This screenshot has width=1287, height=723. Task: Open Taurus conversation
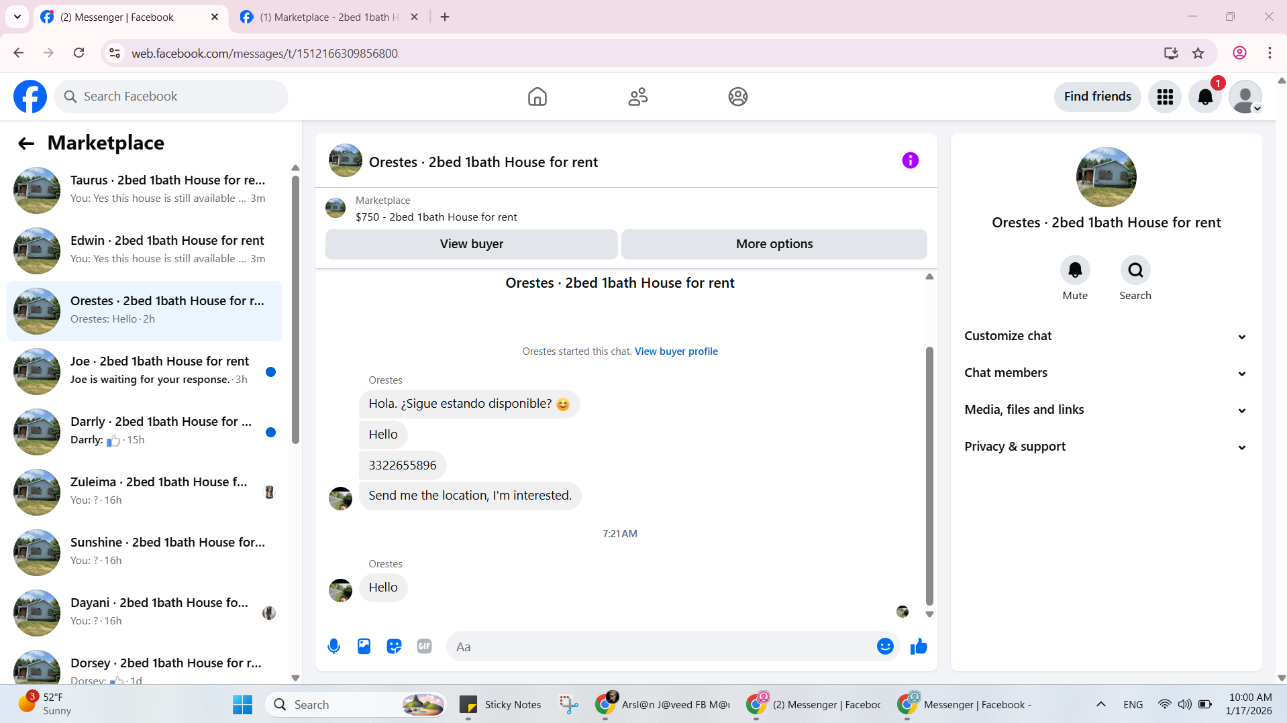coord(144,190)
